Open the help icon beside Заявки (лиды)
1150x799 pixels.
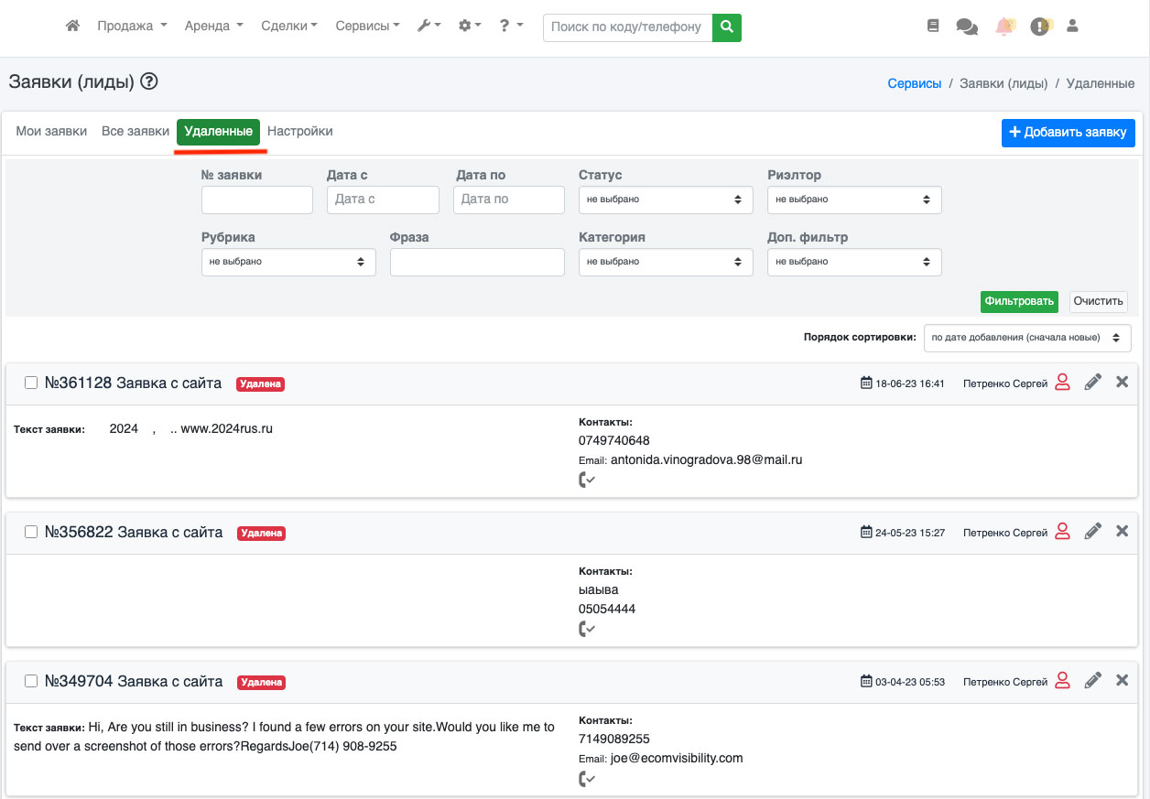[149, 81]
